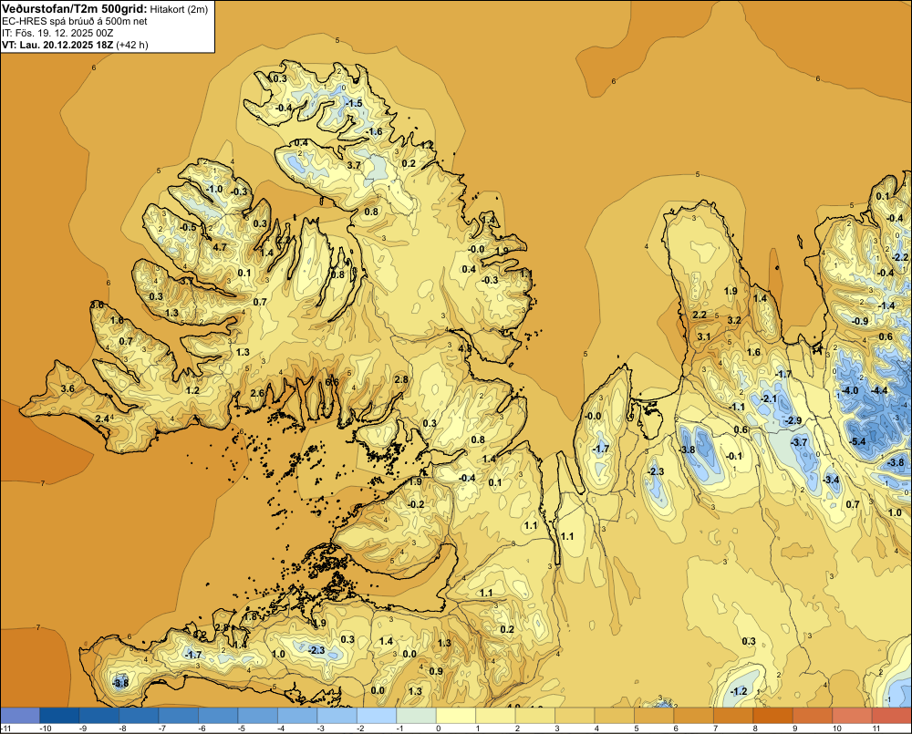Image resolution: width=912 pixels, height=734 pixels.
Task: Click the legend swatch between 4 and 5
Action: 614,715
